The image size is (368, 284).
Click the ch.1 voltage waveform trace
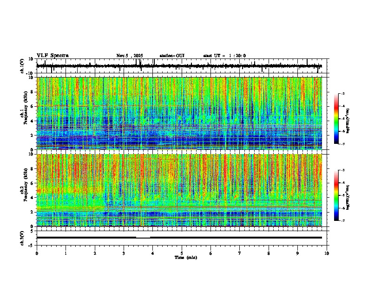(179, 66)
